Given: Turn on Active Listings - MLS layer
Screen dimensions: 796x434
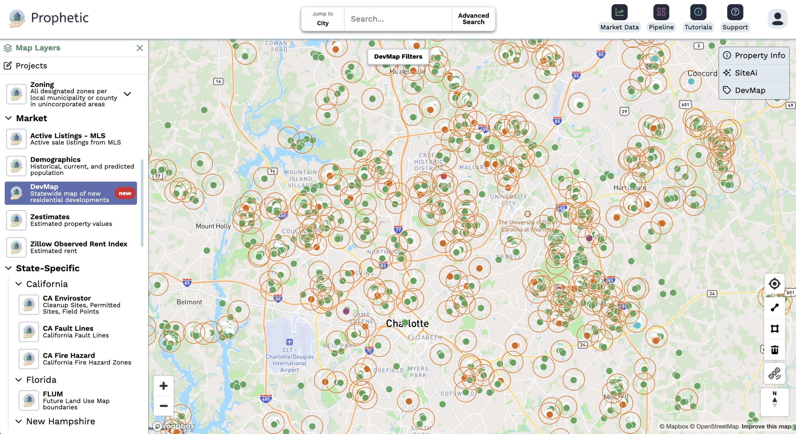Looking at the screenshot, I should [x=71, y=139].
